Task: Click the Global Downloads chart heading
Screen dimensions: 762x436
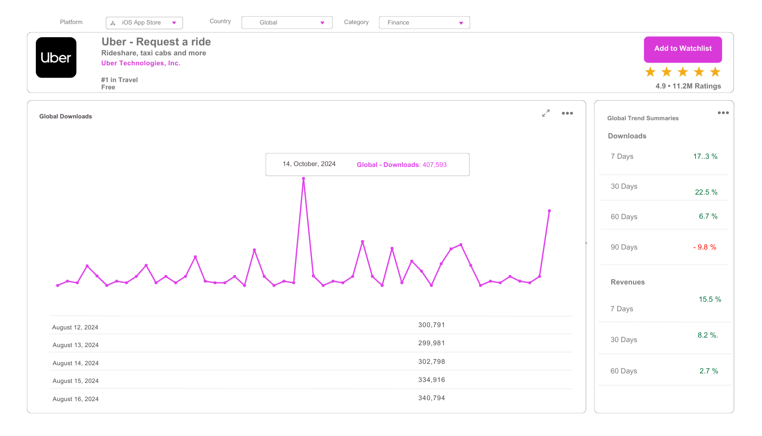Action: click(x=65, y=117)
